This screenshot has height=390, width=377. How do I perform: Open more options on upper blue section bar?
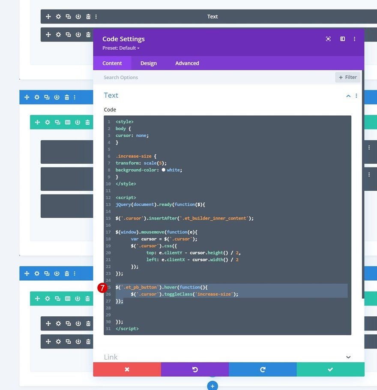[75, 97]
